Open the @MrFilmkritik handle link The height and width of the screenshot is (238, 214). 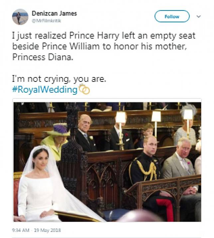pos(47,21)
